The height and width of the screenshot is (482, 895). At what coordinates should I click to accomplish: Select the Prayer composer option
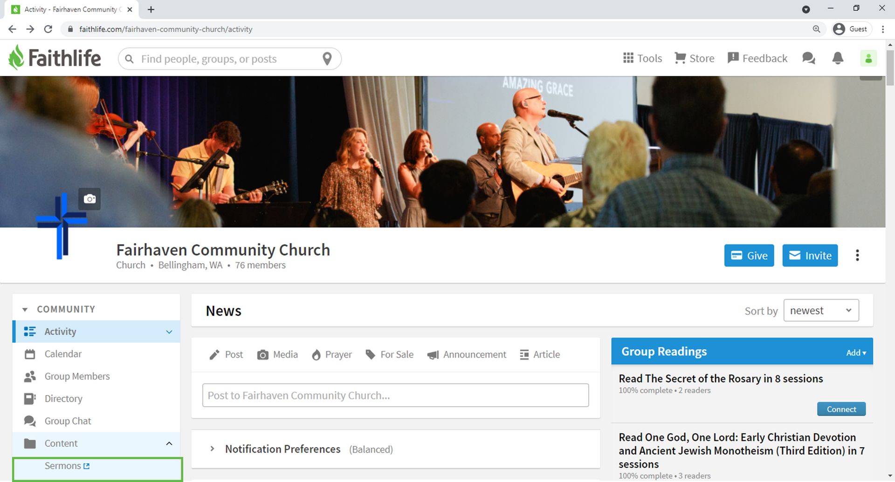click(332, 354)
